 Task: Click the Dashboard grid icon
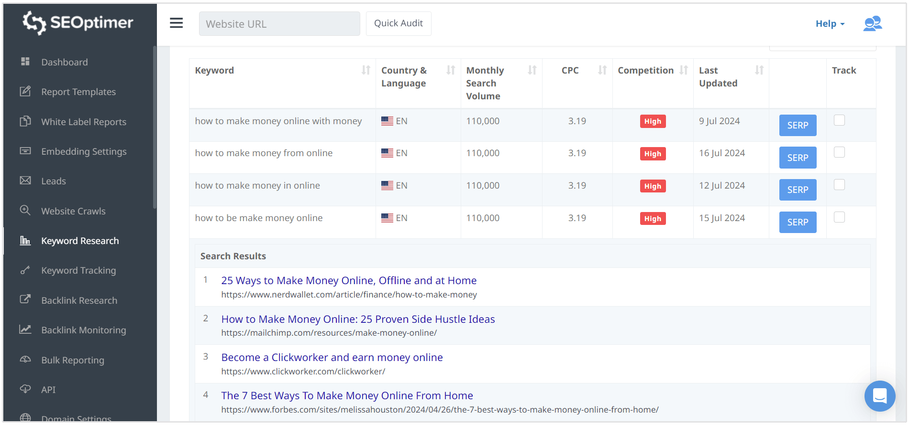click(25, 62)
